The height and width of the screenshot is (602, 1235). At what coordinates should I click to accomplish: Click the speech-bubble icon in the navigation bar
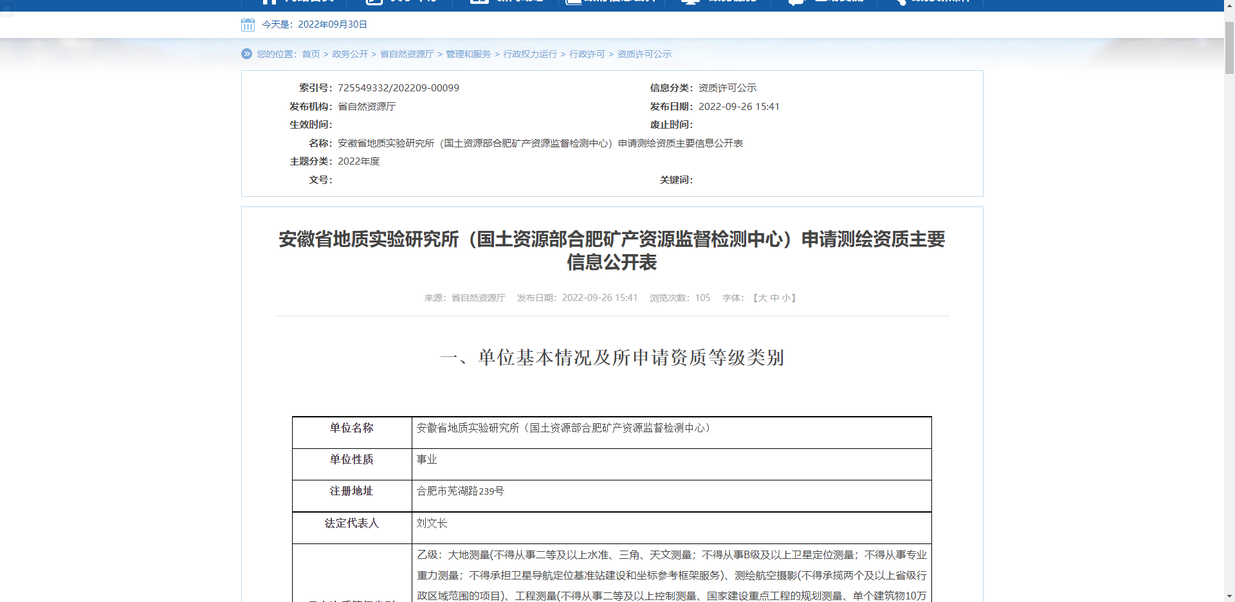point(796,3)
